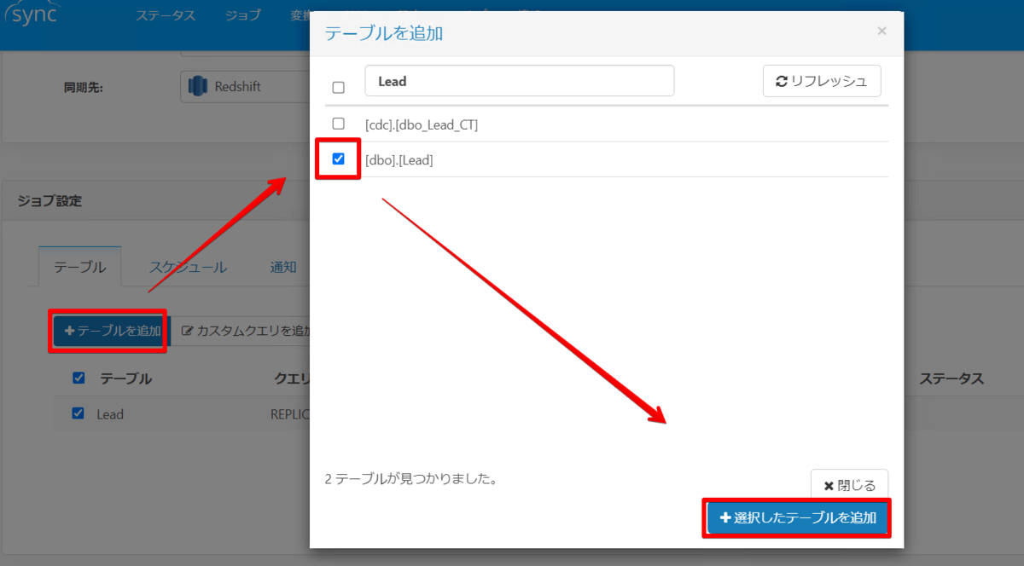Toggle the select-all checkbox beside search field
This screenshot has width=1024, height=566.
(x=338, y=86)
